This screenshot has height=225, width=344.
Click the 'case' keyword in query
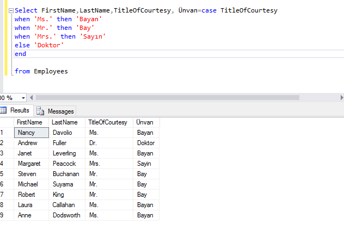coord(209,10)
